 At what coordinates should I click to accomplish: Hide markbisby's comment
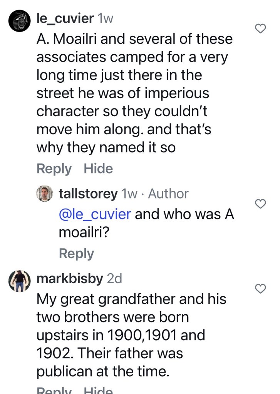coord(98,390)
